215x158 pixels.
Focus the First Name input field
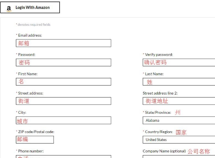point(64,82)
